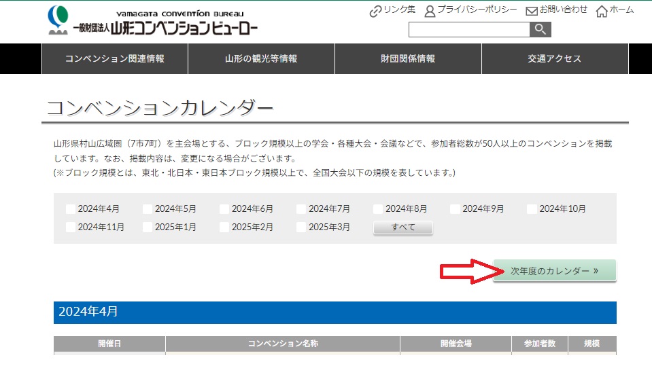Open リンク集 chain link icon
Screen dimensions: 652x385
[375, 11]
